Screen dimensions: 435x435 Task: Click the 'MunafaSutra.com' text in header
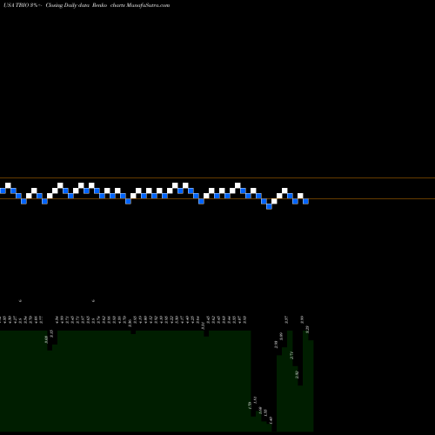click(x=148, y=5)
